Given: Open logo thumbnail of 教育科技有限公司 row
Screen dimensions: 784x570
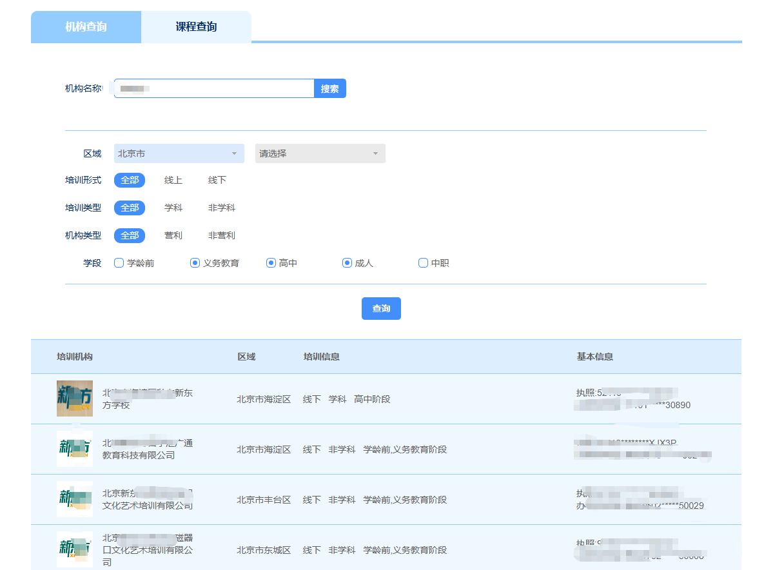Looking at the screenshot, I should (x=75, y=449).
